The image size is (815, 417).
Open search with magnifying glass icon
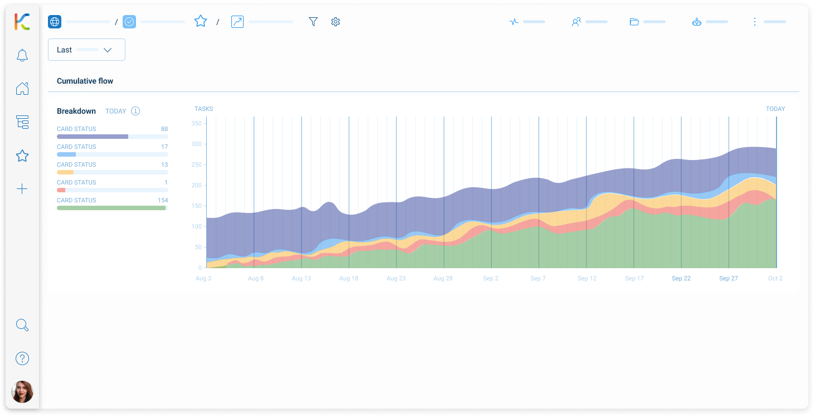point(22,325)
